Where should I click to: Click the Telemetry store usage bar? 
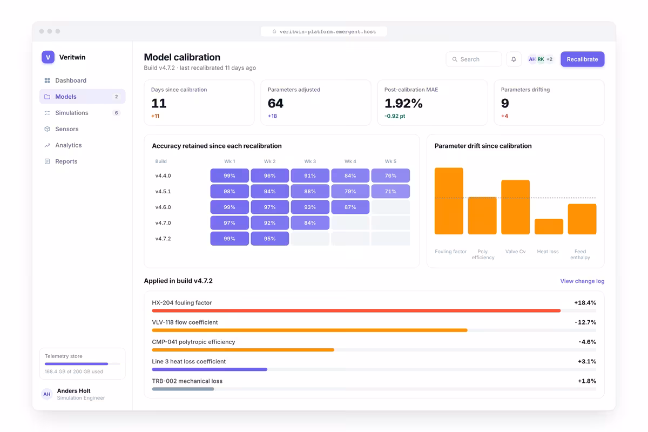pos(82,364)
